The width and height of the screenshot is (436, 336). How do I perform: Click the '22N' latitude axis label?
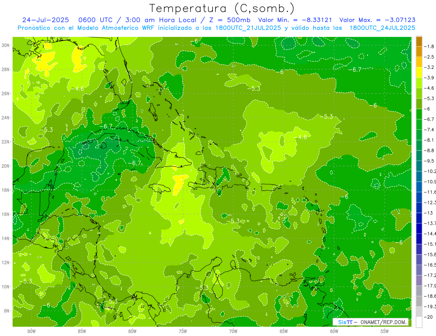(6, 142)
